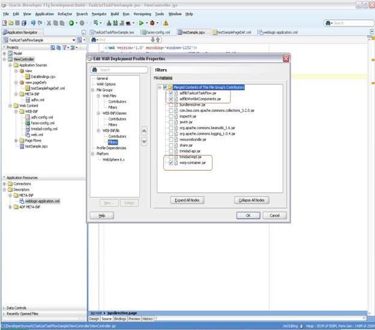Image resolution: width=375 pixels, height=330 pixels.
Task: Click the Paste toolbar icon
Action: point(62,23)
